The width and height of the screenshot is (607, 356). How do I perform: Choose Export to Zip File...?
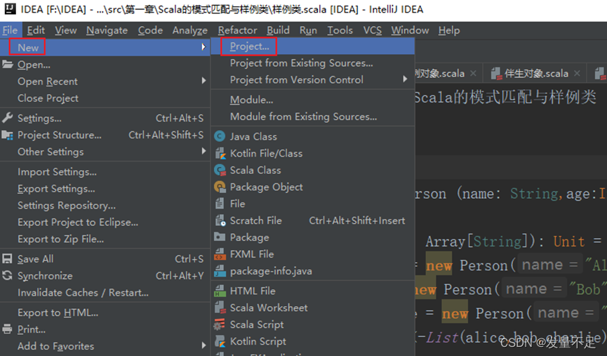click(105, 239)
